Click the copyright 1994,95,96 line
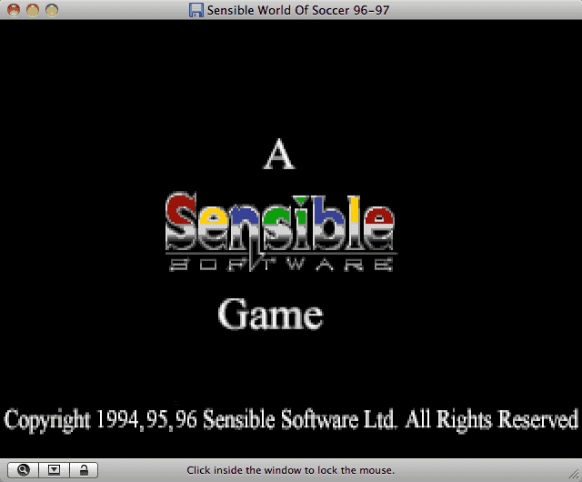 pos(291,419)
